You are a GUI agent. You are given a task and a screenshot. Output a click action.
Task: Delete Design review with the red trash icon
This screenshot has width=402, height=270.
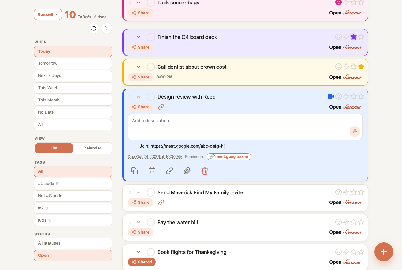point(205,171)
